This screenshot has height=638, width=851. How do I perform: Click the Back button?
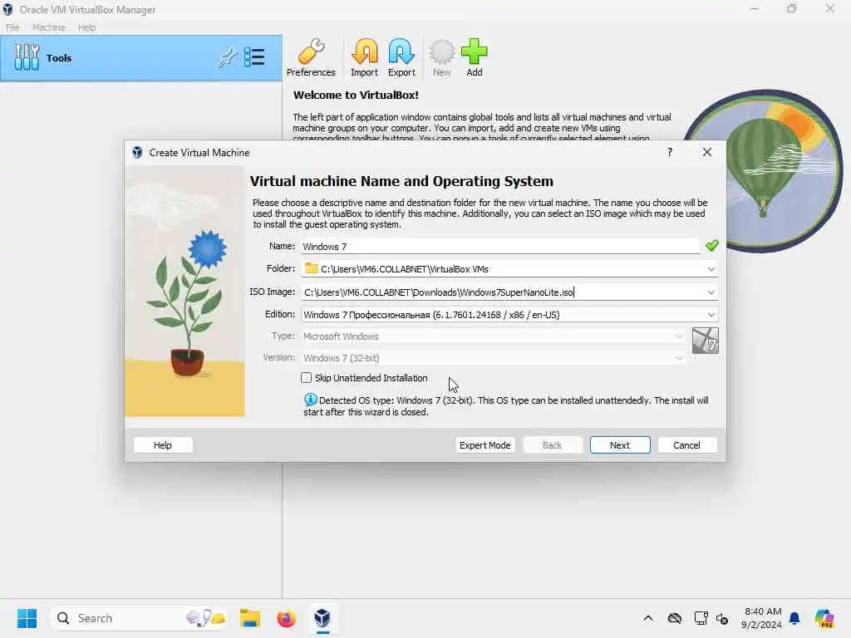point(552,445)
